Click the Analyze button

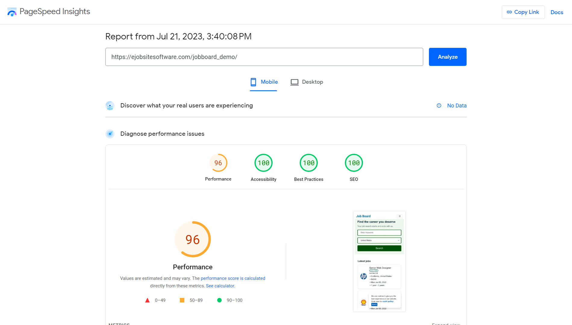click(448, 57)
